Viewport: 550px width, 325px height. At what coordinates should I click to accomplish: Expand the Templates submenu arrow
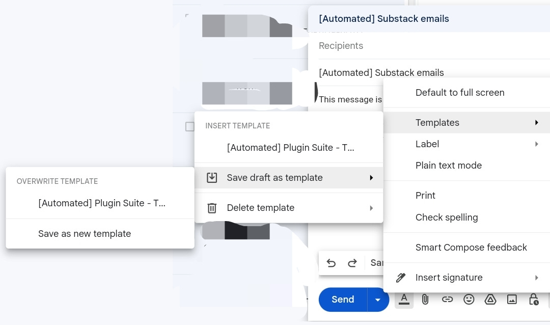[x=537, y=122]
